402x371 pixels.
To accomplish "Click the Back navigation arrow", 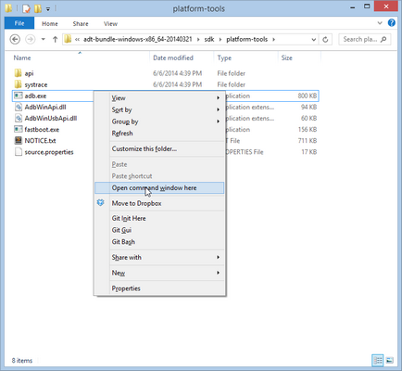I will pos(15,39).
